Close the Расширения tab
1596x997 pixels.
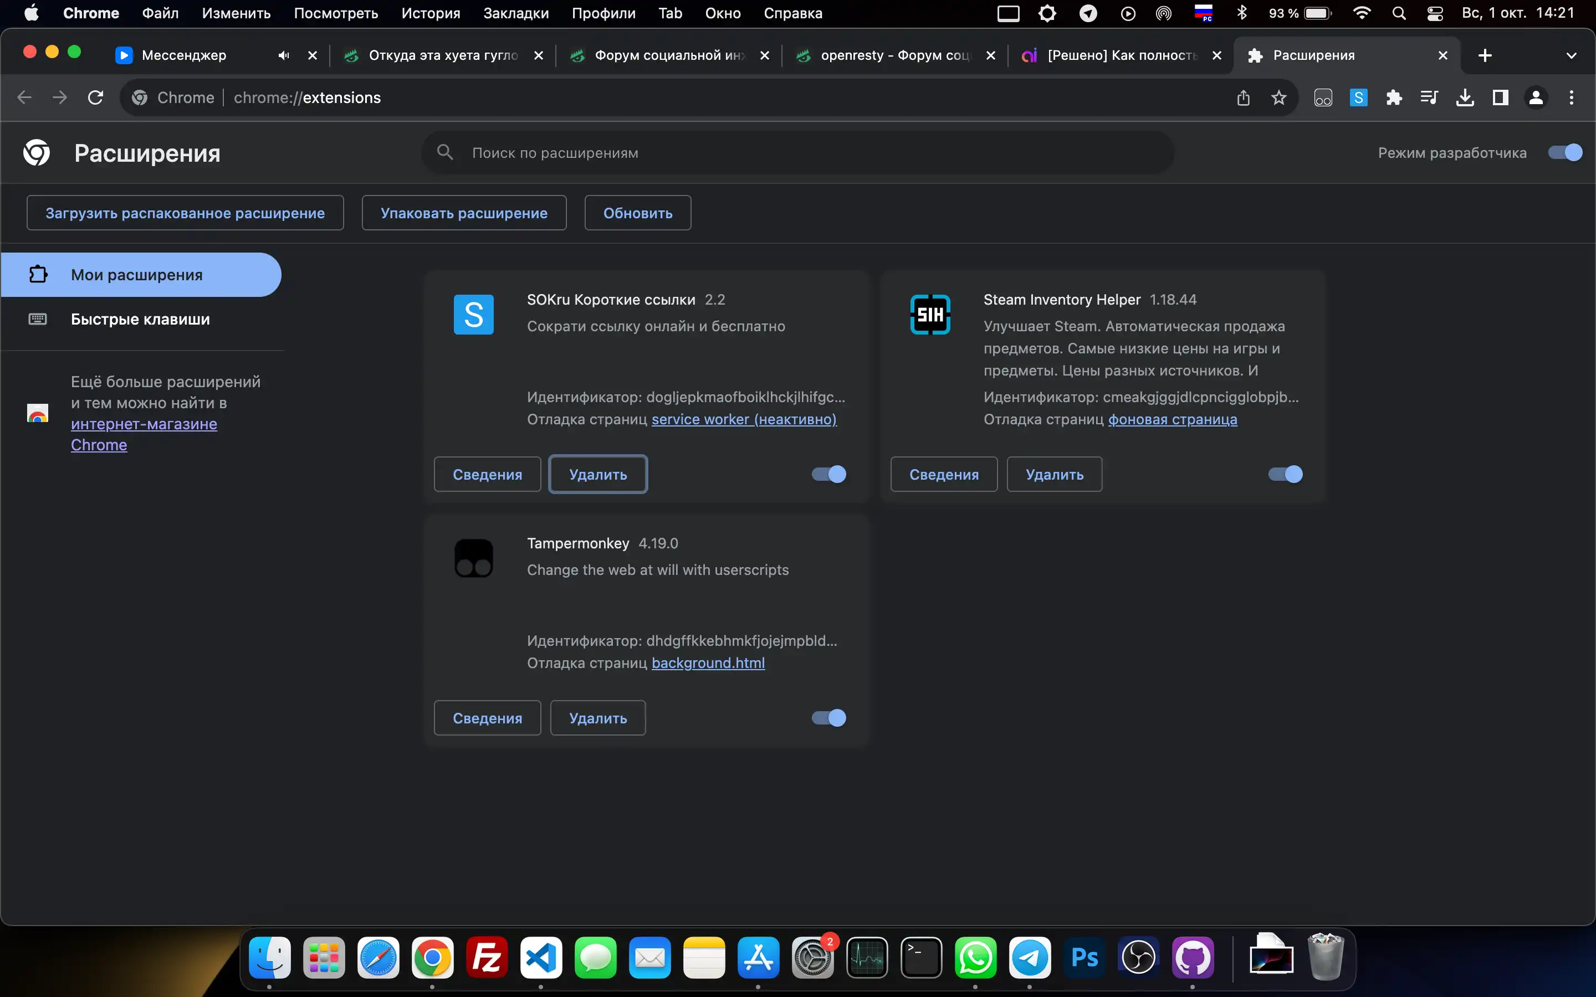[1442, 55]
